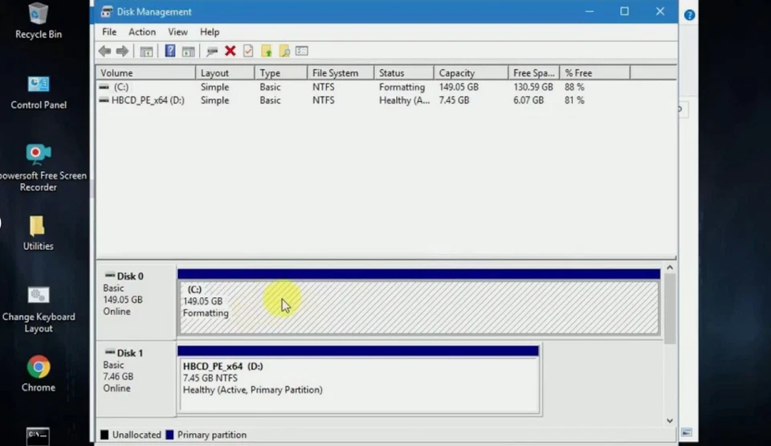Click the Back arrow toolbar icon
Screen dimensions: 771x446
point(104,51)
